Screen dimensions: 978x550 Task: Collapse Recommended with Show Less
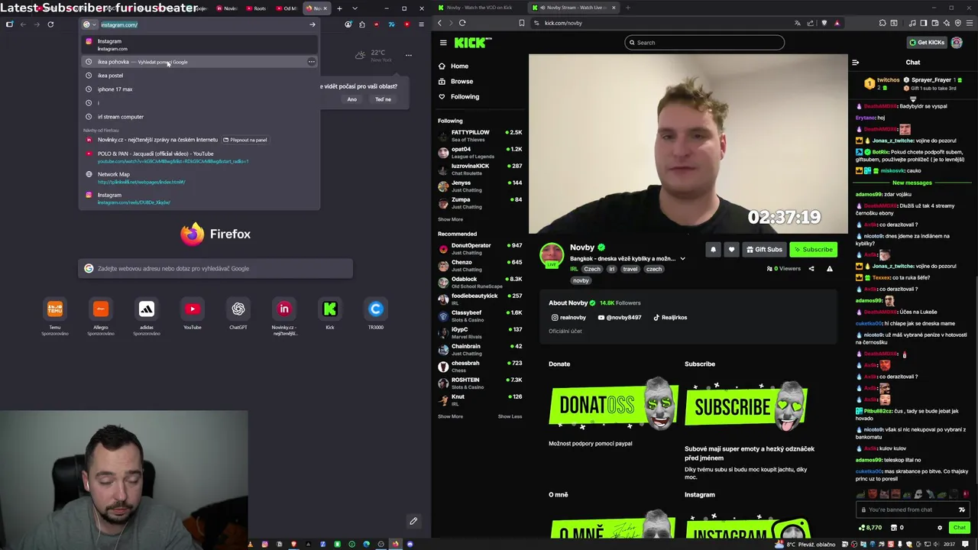510,417
